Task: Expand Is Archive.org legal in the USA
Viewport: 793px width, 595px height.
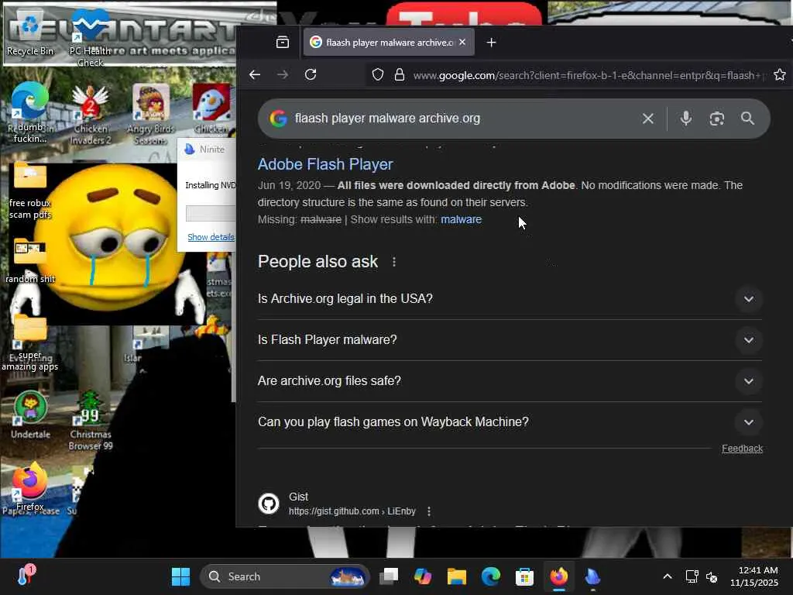Action: pyautogui.click(x=510, y=298)
